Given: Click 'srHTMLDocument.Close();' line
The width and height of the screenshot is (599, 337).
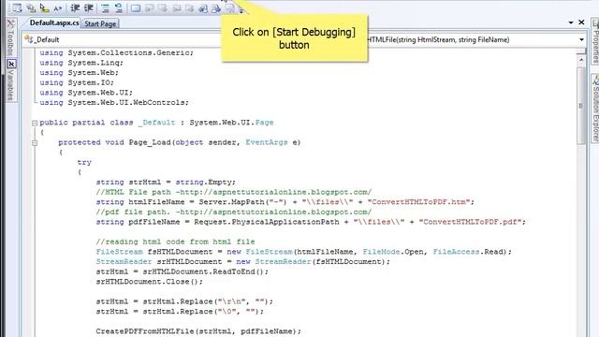Looking at the screenshot, I should (x=150, y=282).
